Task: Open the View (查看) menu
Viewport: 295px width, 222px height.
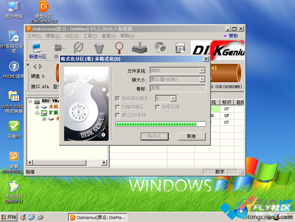Action: (x=109, y=36)
